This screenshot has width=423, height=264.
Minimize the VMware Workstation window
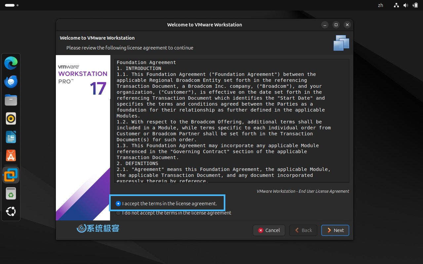point(325,25)
